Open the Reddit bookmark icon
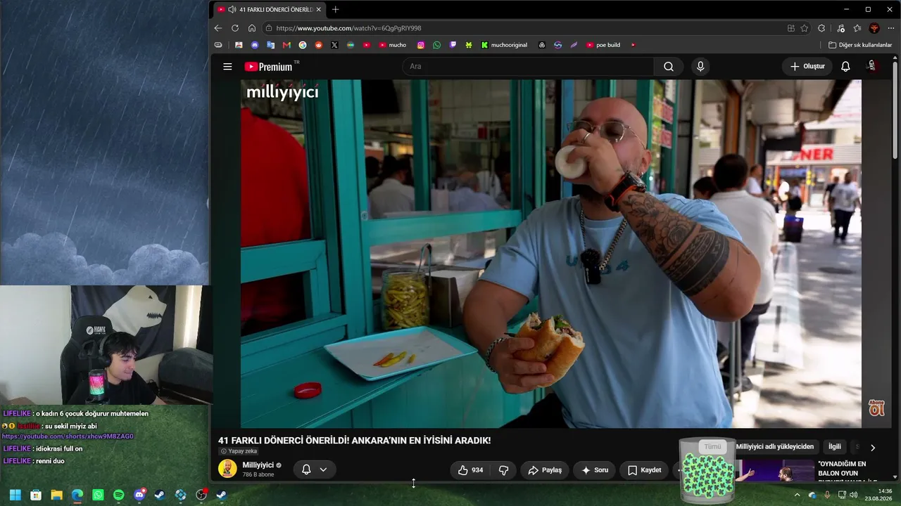The height and width of the screenshot is (506, 901). (x=319, y=45)
